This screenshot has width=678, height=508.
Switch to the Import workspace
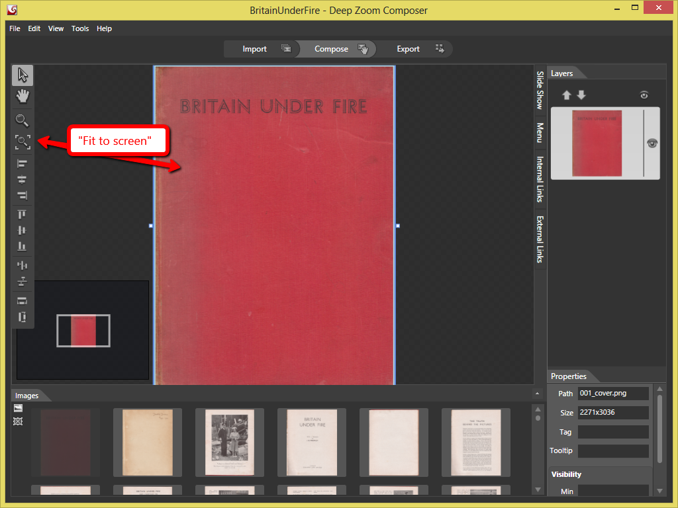click(x=262, y=49)
